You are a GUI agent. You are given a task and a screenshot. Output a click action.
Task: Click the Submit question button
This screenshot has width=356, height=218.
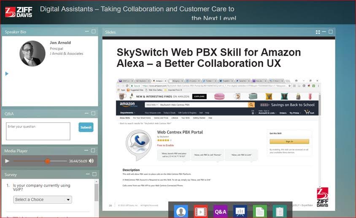pos(86,128)
